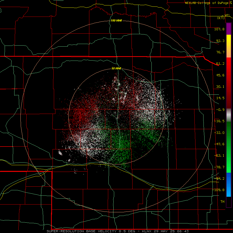
Task: Click the -109.8 legend value
Action: [219, 190]
